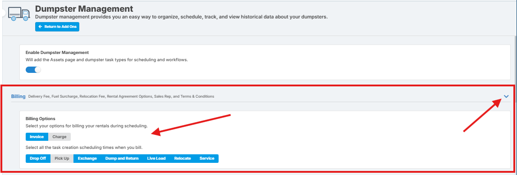517x175 pixels.
Task: Select the Charge billing option
Action: point(59,136)
